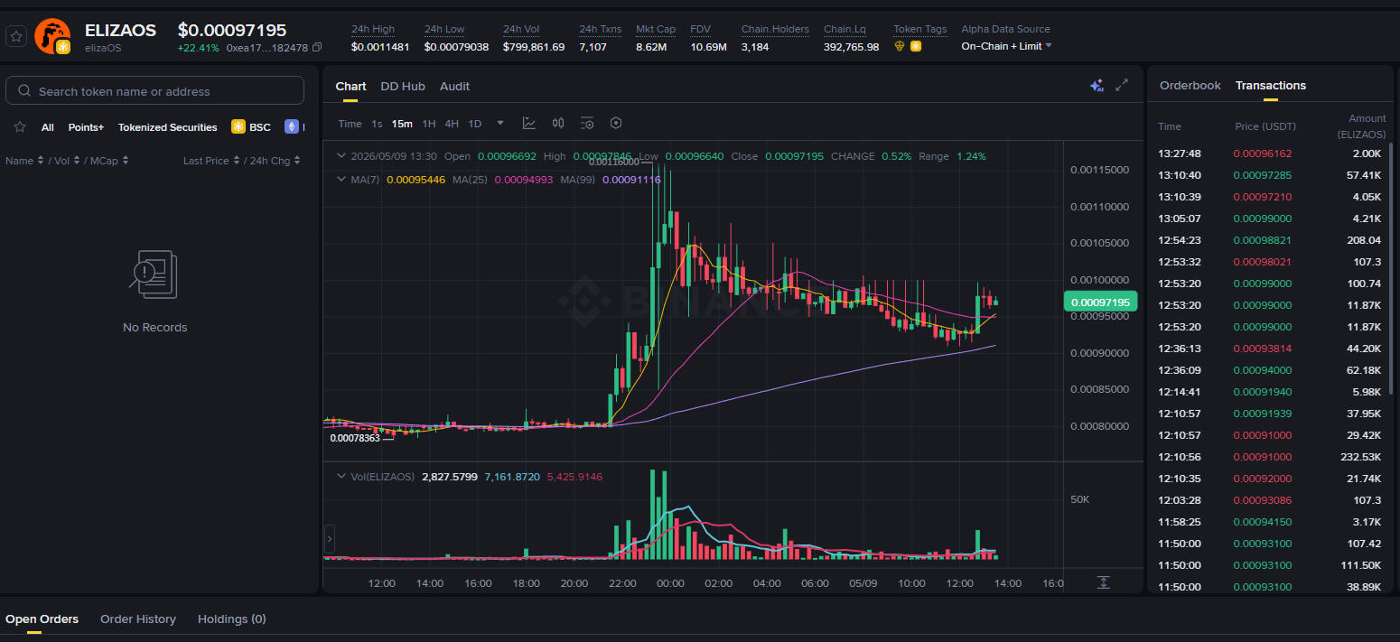Image resolution: width=1400 pixels, height=642 pixels.
Task: Open the Holdings (0) tab
Action: (232, 619)
